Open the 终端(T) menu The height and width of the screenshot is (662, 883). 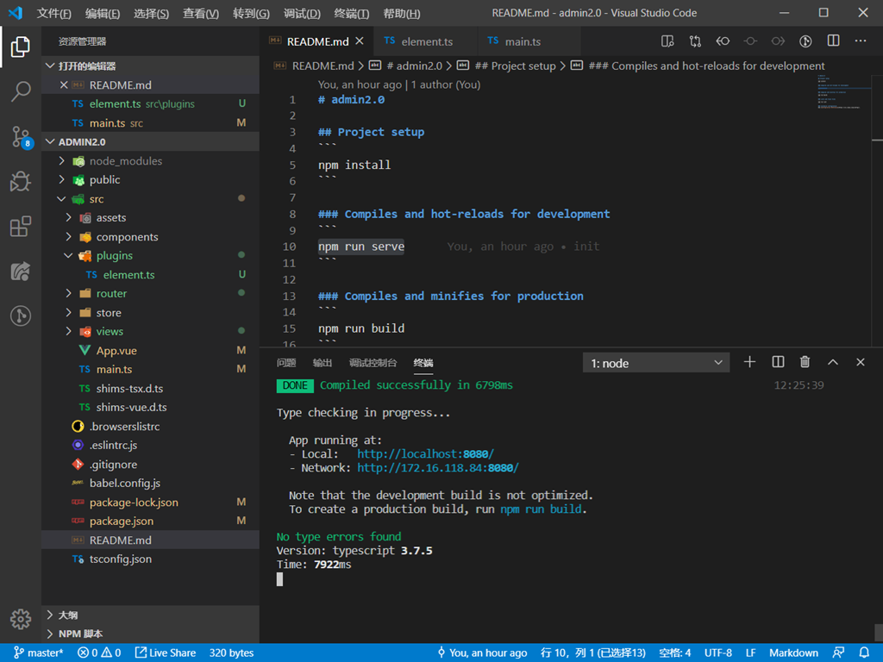351,14
